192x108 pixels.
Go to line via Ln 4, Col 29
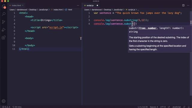point(142,107)
